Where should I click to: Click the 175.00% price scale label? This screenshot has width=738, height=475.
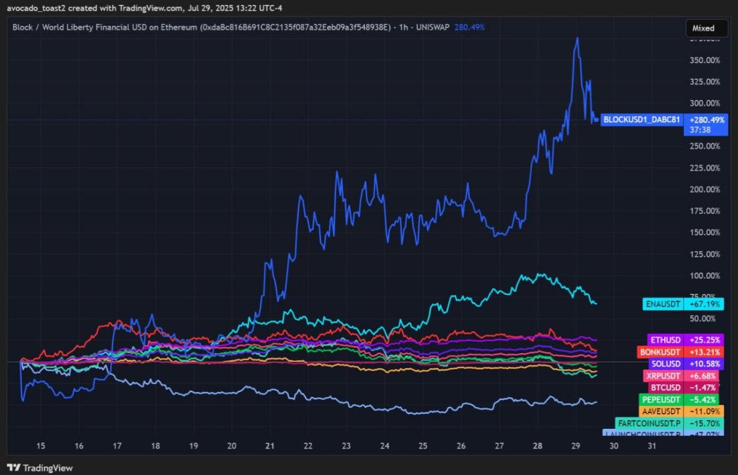point(705,211)
